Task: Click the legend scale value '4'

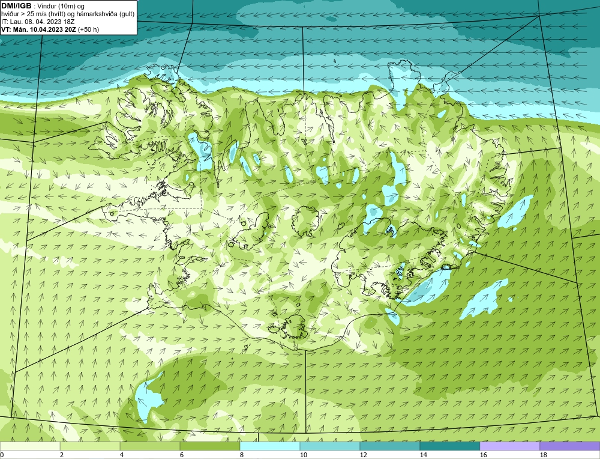Action: [x=122, y=455]
